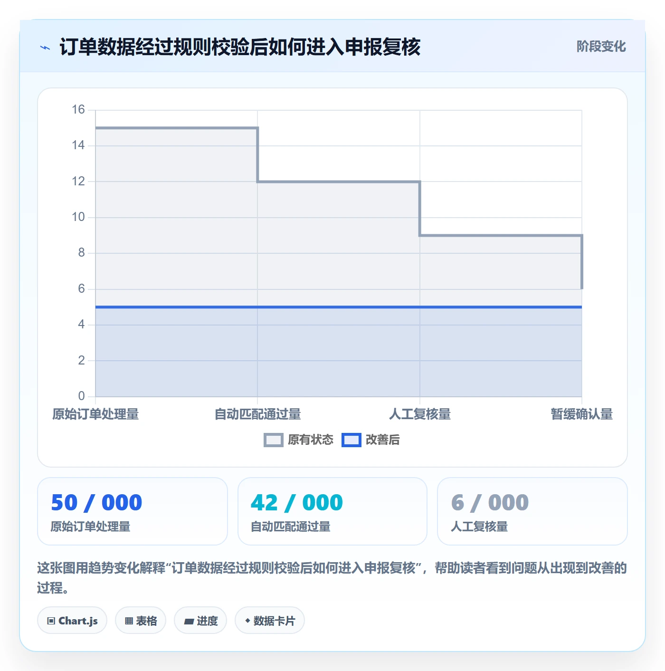Screen dimensions: 665x671
Task: Click the gray 原有状态 stepped line
Action: click(339, 182)
